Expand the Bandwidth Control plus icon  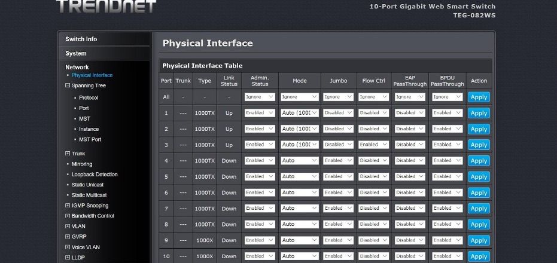coord(68,216)
